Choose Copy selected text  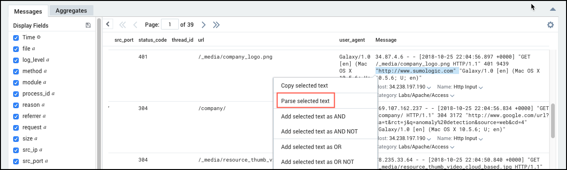[x=304, y=86]
